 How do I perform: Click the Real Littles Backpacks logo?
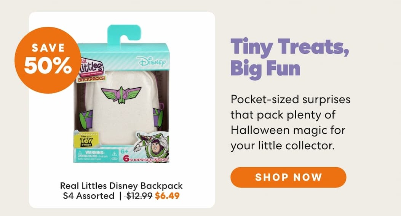91,70
